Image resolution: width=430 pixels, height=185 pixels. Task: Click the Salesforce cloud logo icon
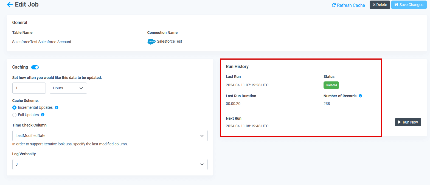pos(151,42)
